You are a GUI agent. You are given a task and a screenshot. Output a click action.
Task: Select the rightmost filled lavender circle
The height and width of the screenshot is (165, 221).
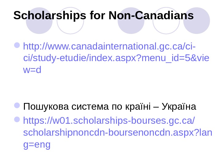tap(196, 21)
